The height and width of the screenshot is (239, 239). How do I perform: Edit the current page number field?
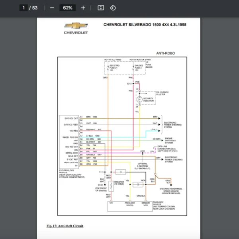click(24, 8)
